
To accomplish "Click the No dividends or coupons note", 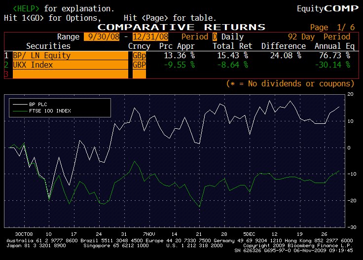I will click(x=290, y=83).
